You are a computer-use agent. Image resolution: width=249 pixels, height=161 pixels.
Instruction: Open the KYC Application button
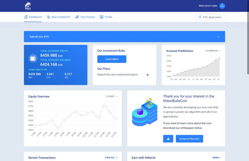point(210,17)
